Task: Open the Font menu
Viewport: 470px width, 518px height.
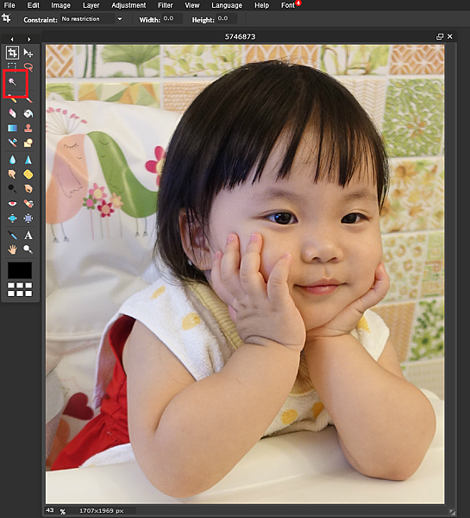Action: click(x=288, y=5)
